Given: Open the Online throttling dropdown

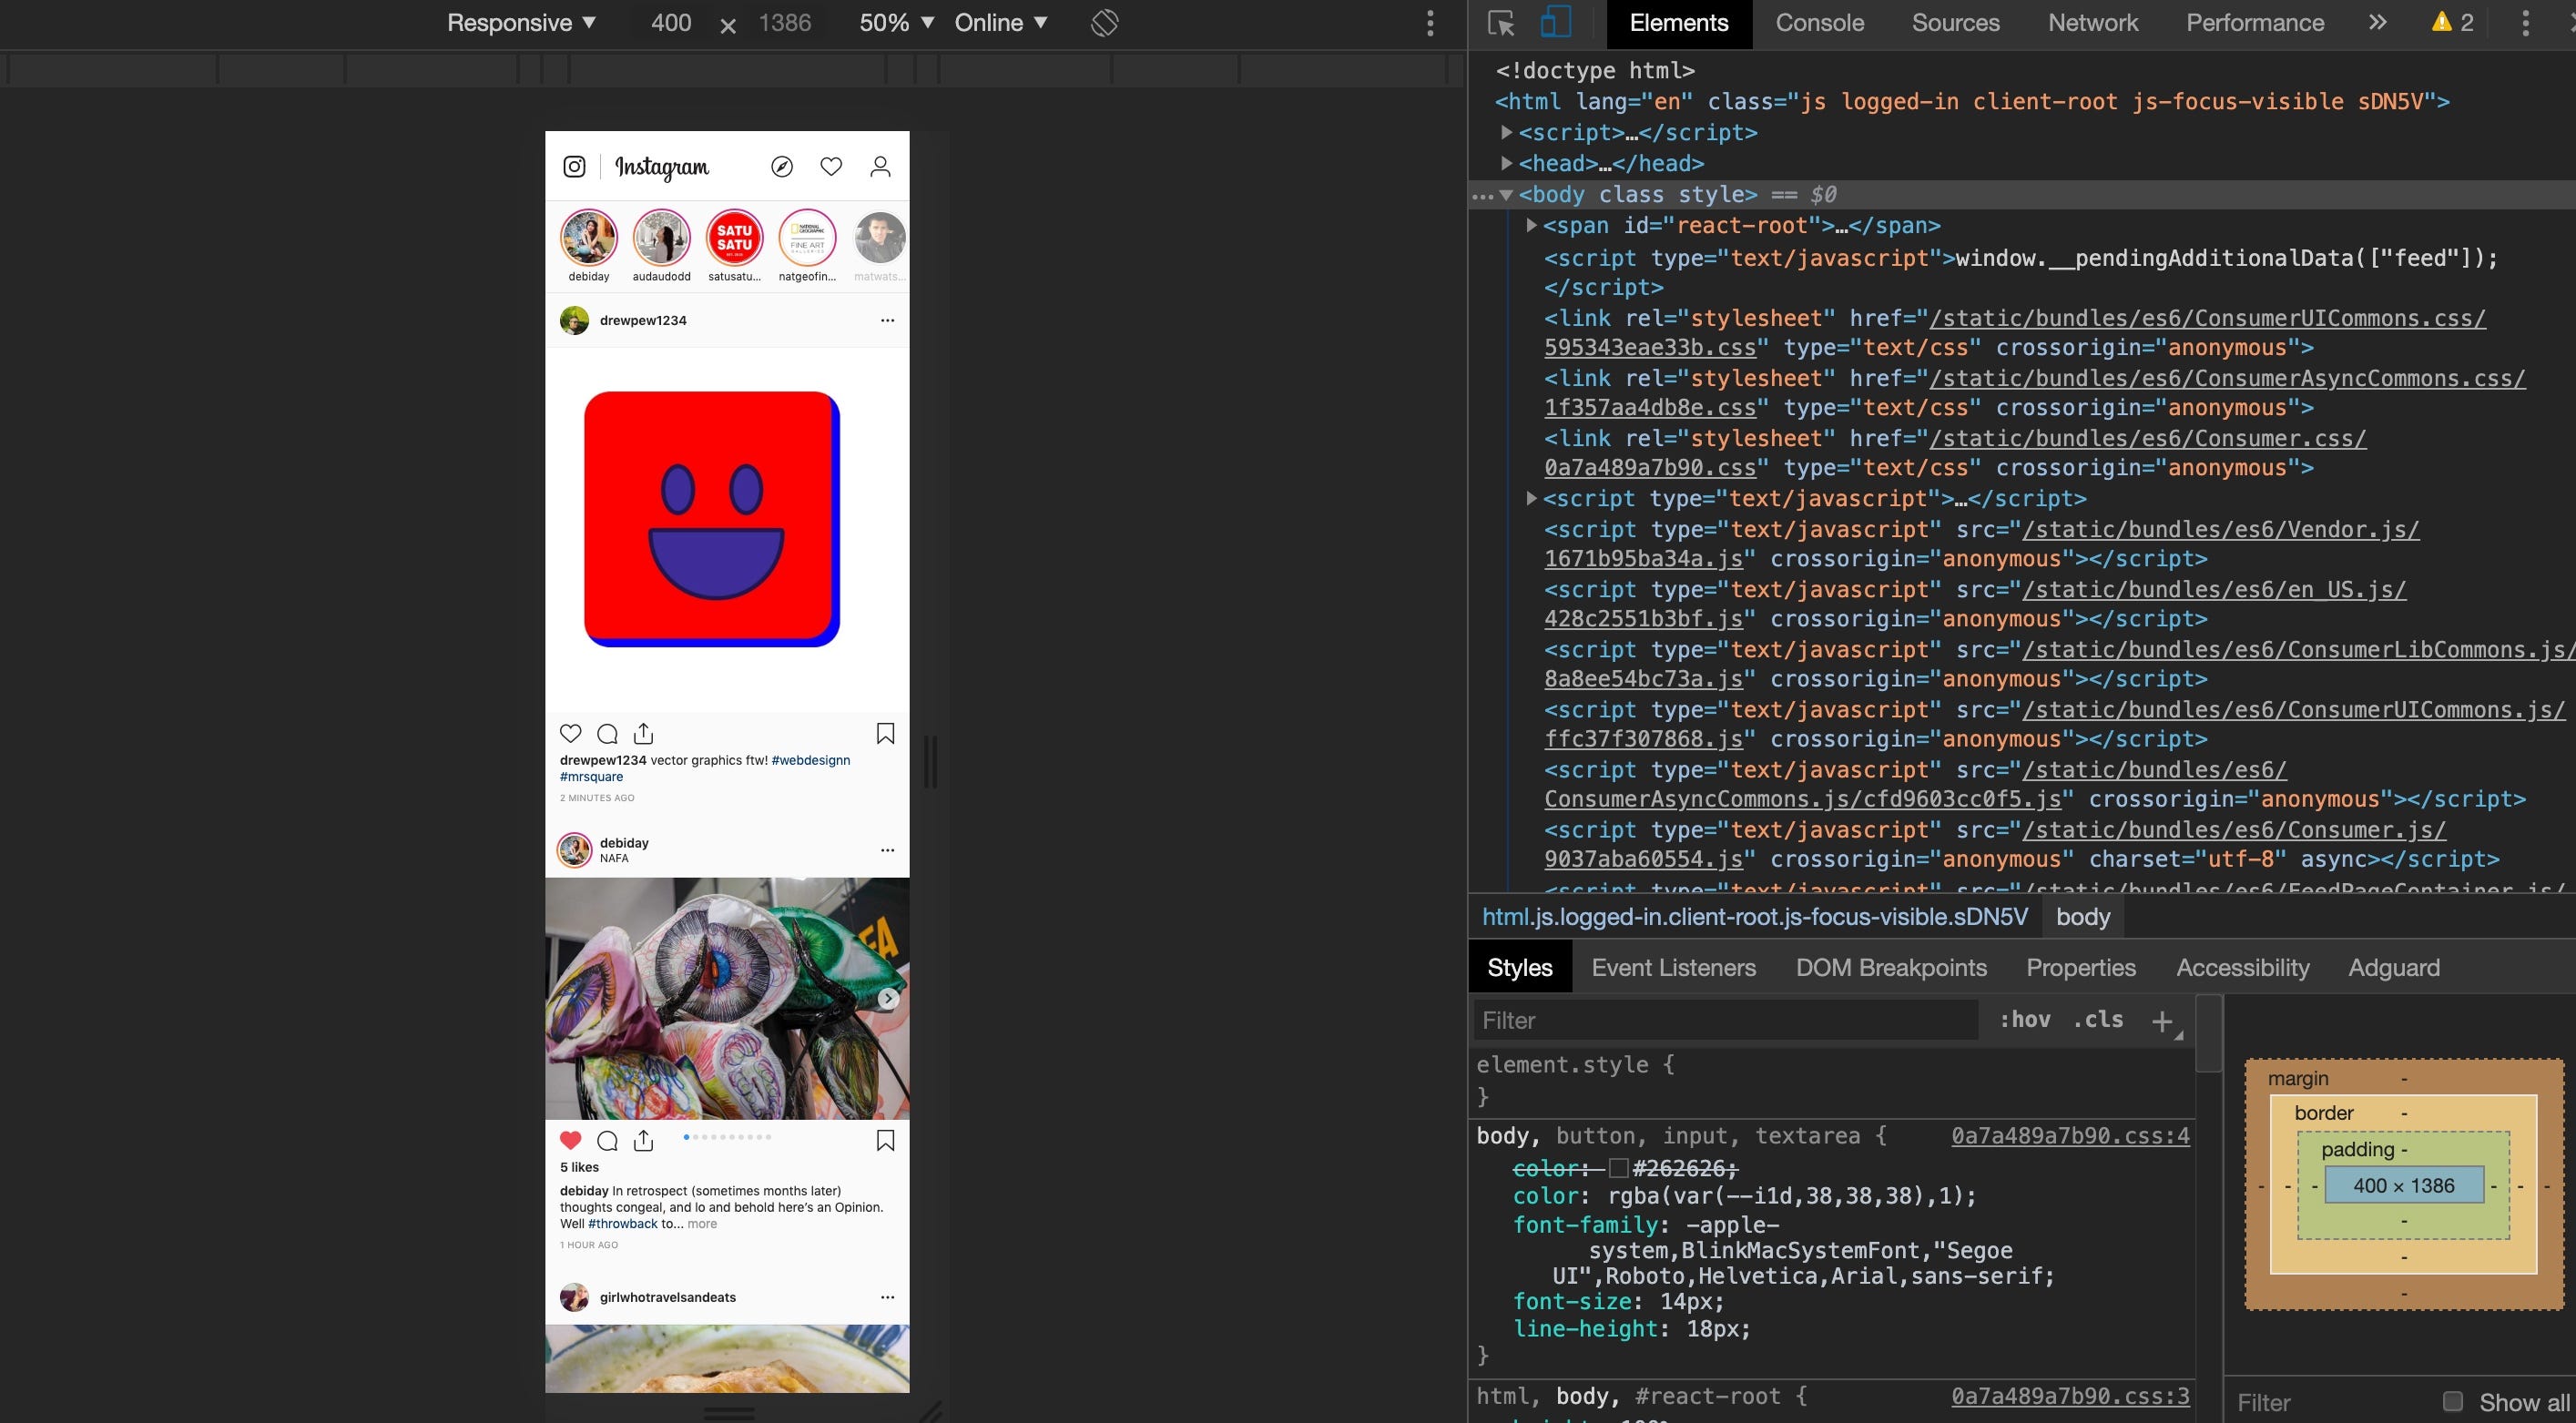Looking at the screenshot, I should click(x=1000, y=22).
